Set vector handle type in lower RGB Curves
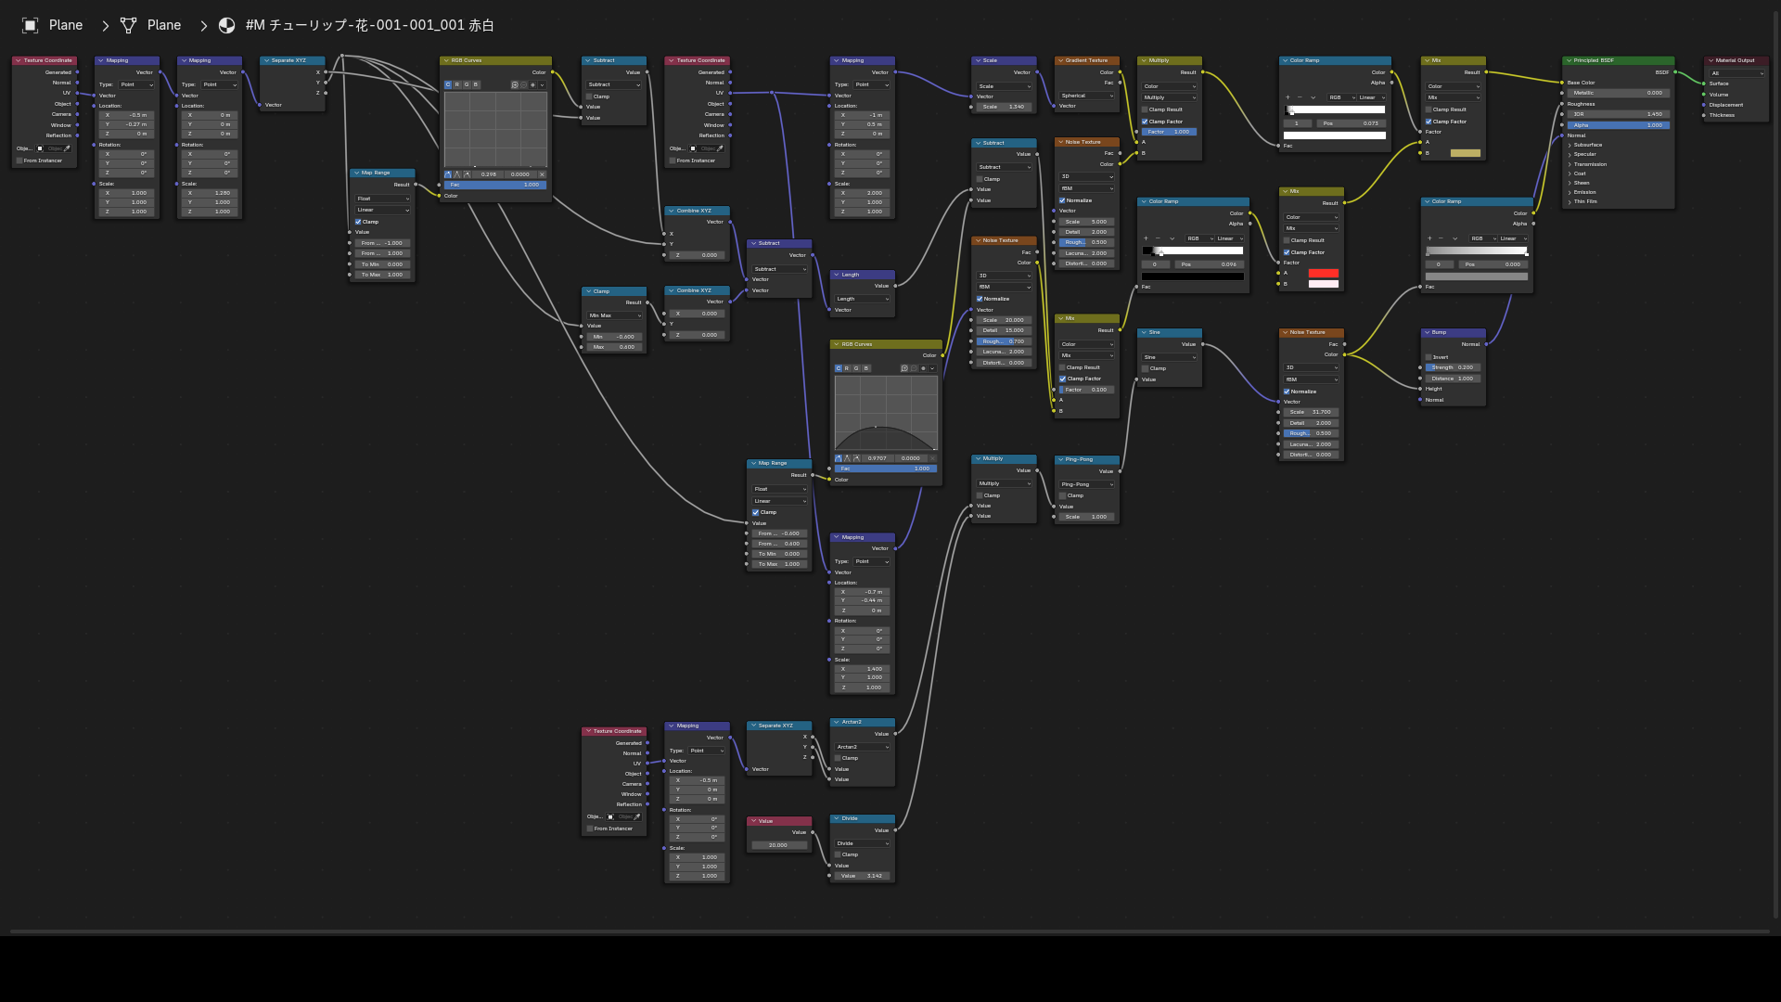The width and height of the screenshot is (1781, 1002). [x=848, y=458]
